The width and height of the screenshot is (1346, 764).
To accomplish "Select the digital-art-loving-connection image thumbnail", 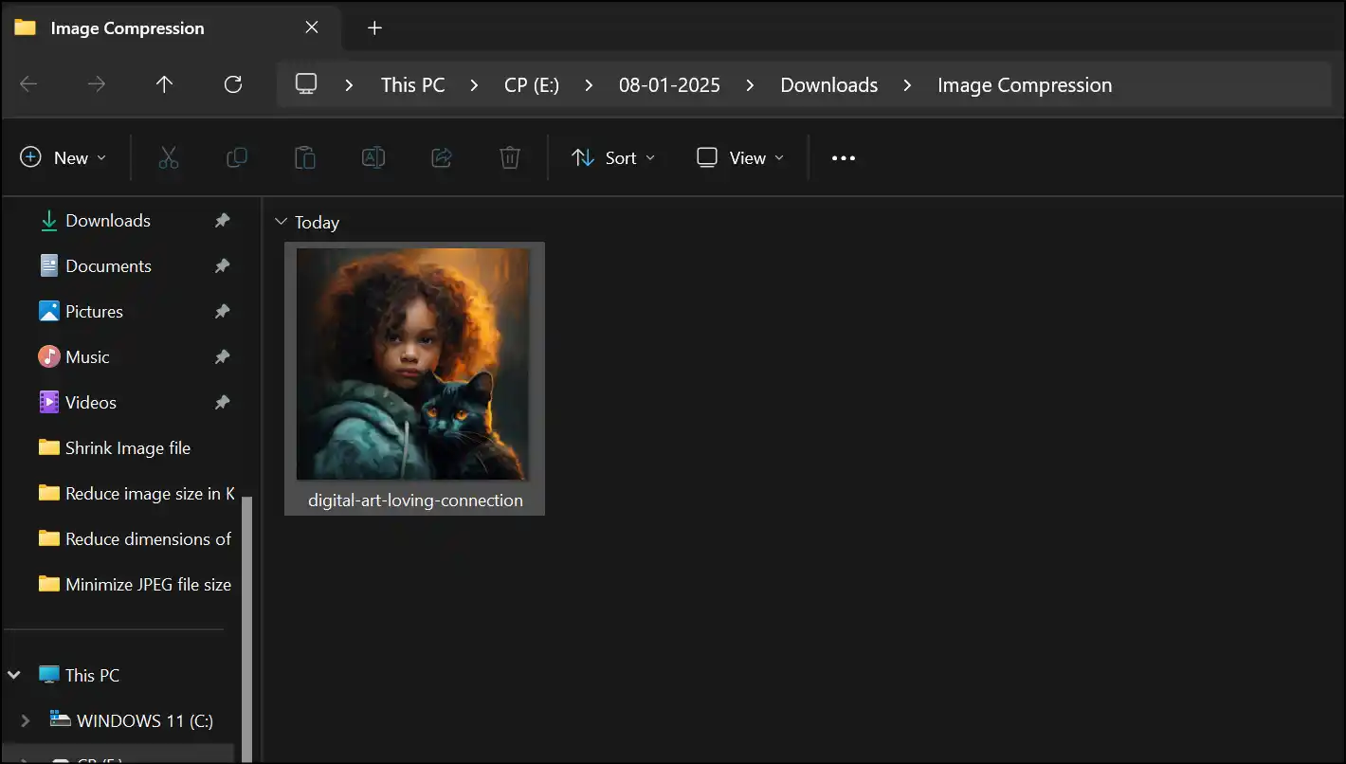I will tap(413, 364).
